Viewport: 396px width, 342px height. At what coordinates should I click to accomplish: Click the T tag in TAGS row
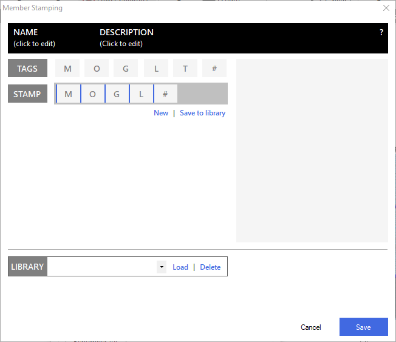[185, 69]
